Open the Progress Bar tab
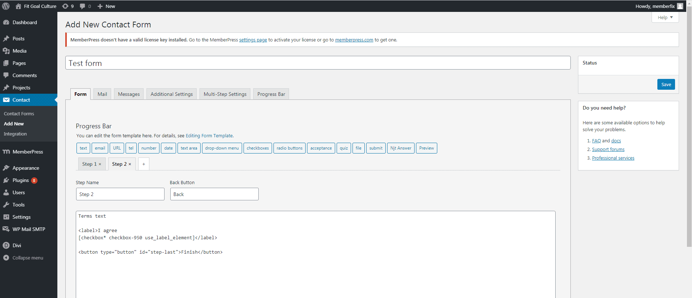692x298 pixels. (x=271, y=94)
